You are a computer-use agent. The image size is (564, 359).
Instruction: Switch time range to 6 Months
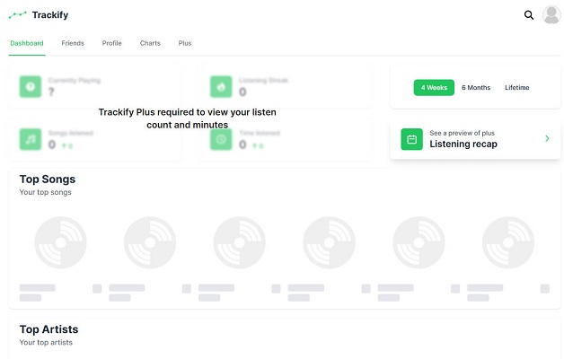[x=476, y=87]
